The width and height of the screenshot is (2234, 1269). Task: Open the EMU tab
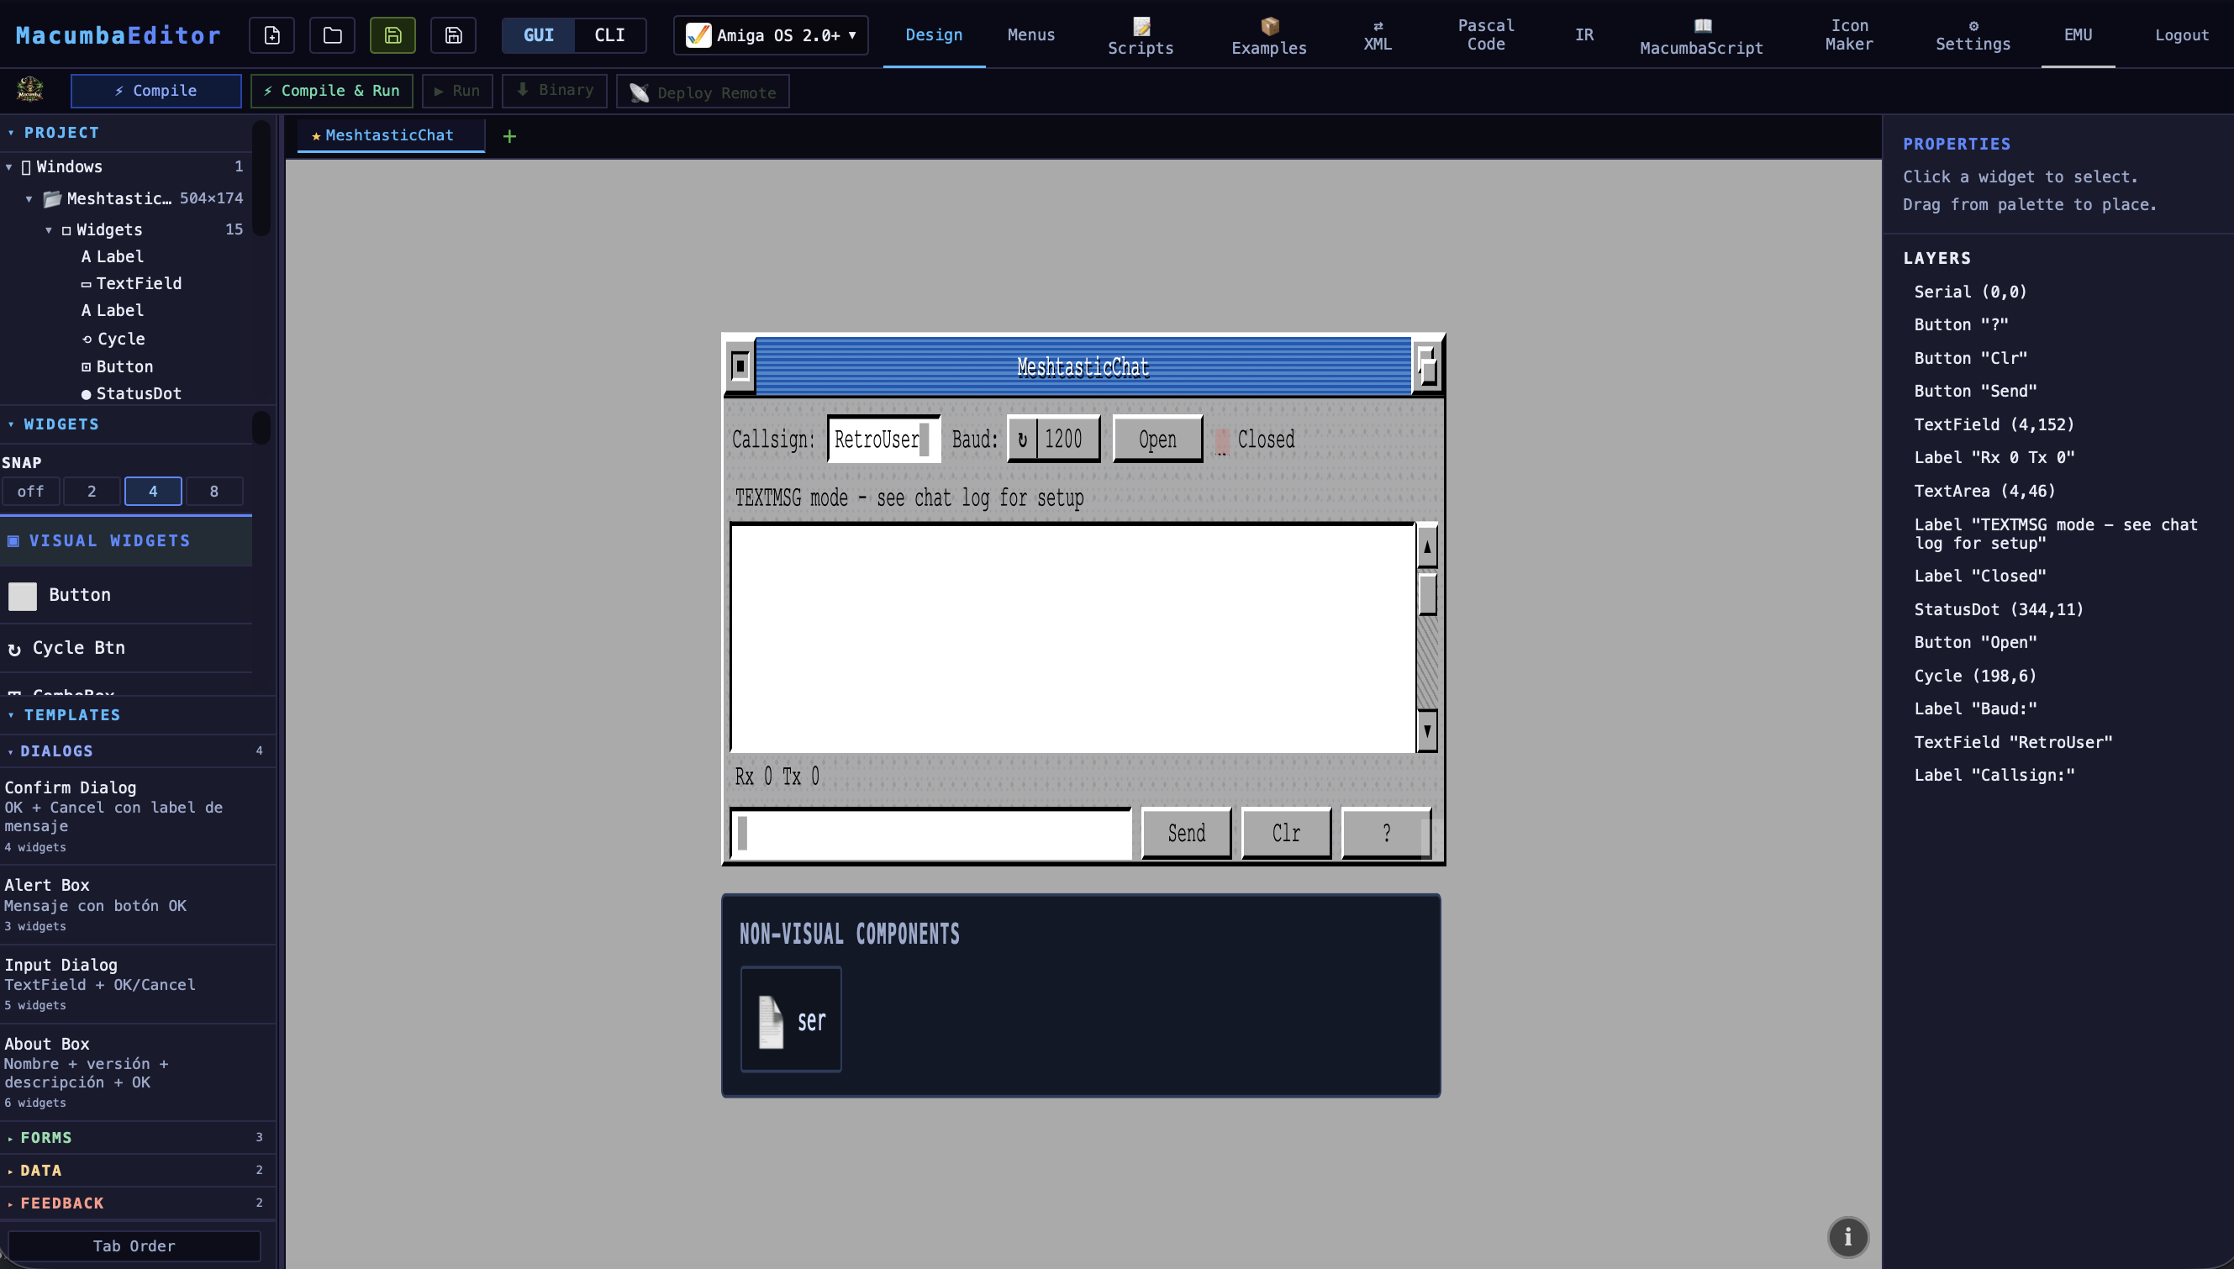tap(2077, 34)
